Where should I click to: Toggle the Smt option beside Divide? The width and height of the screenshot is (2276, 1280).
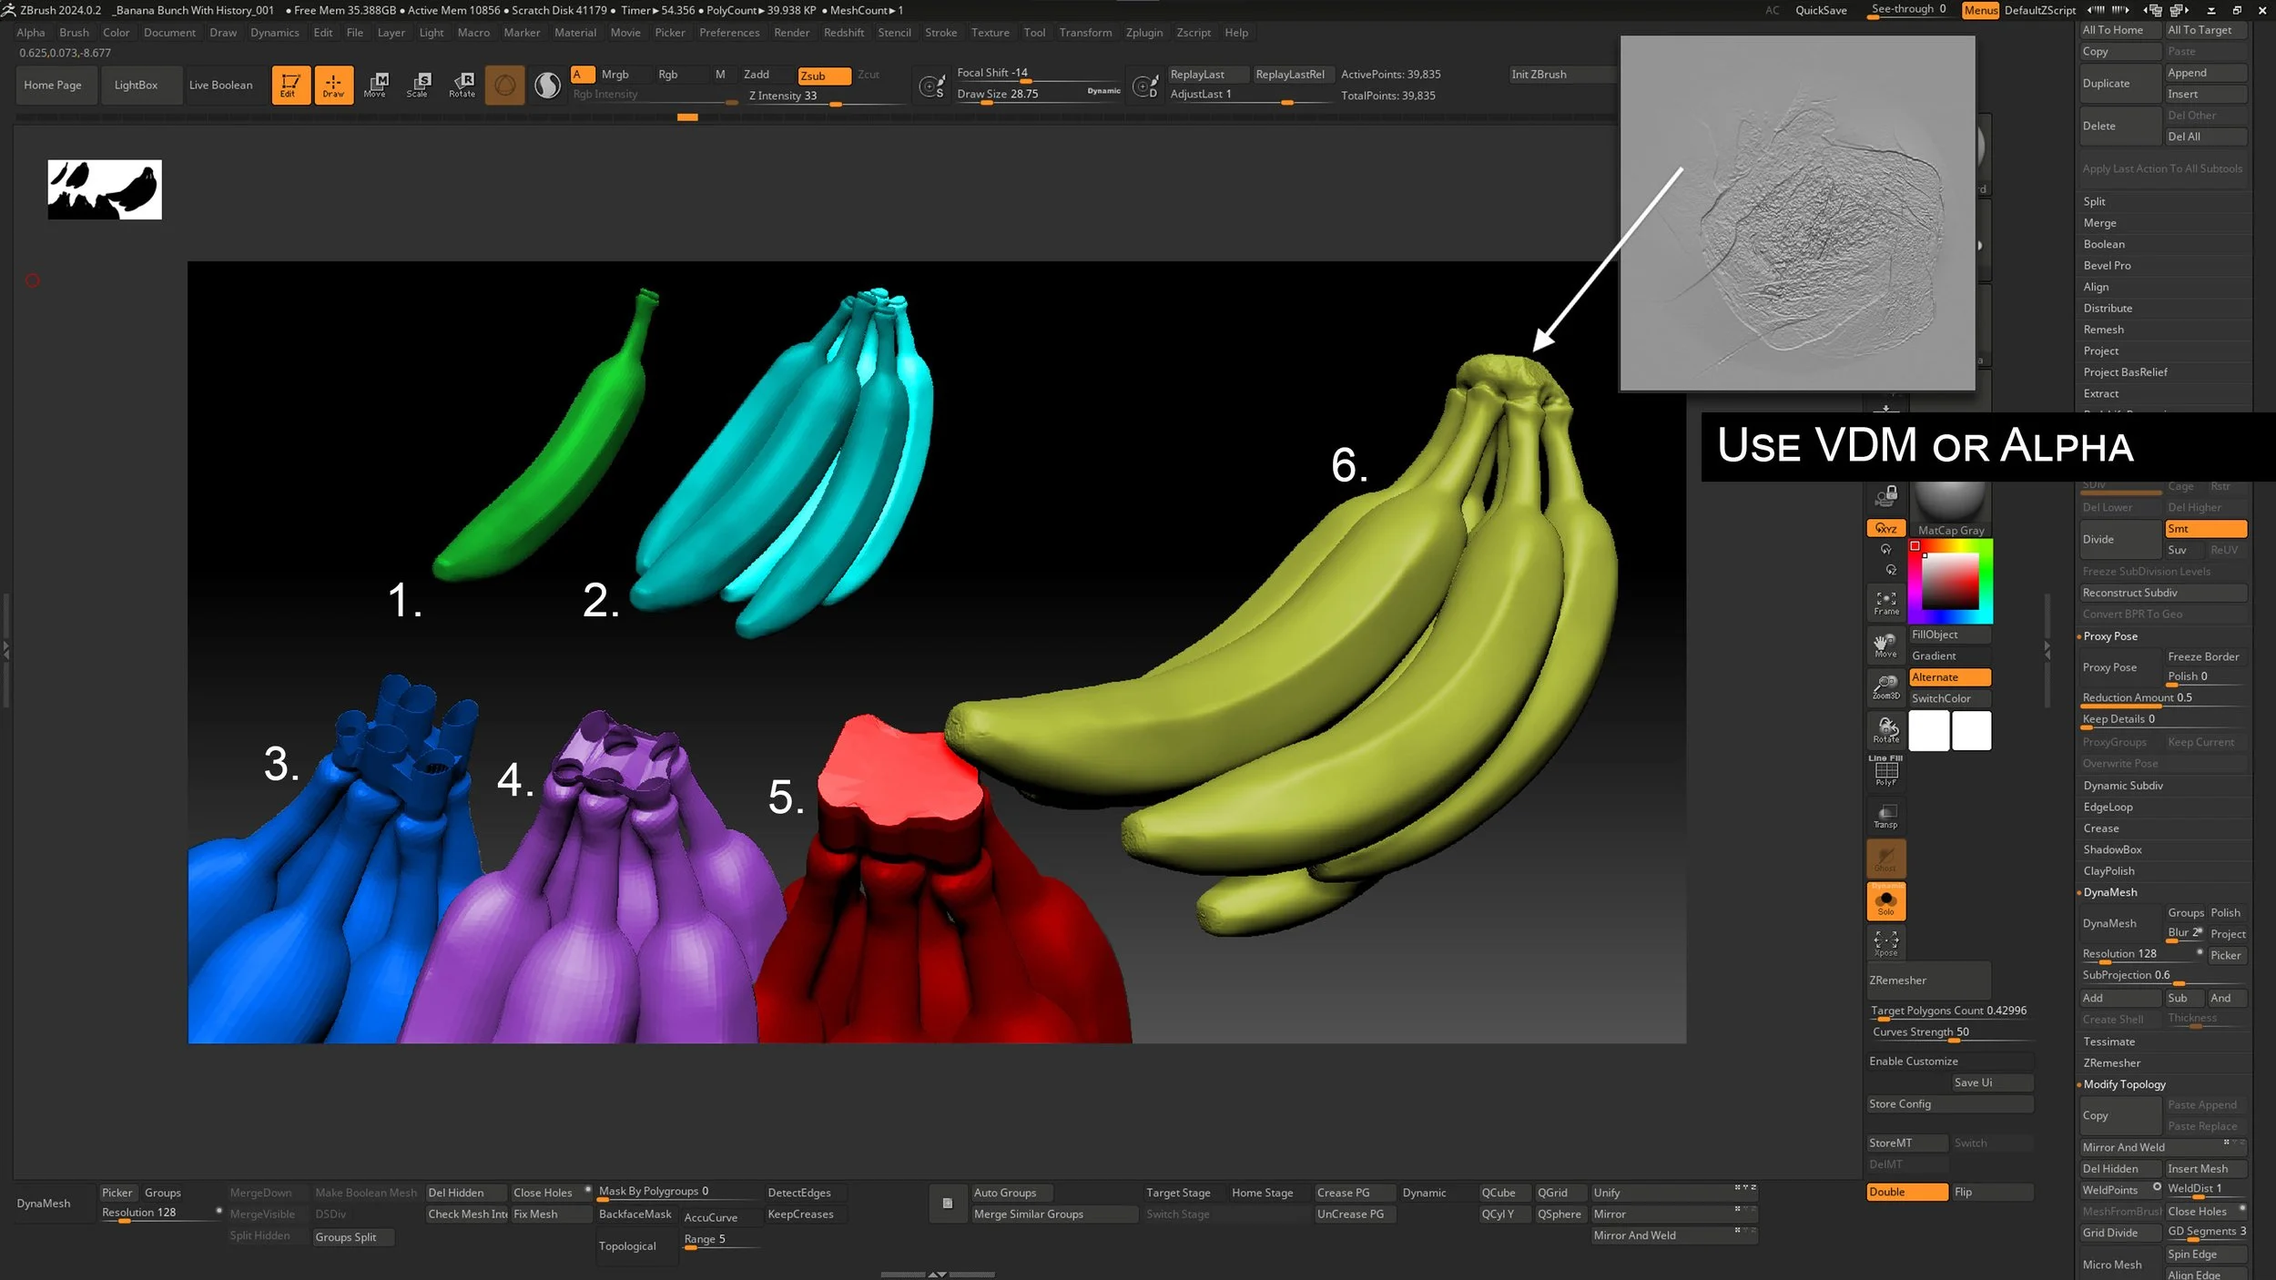(x=2204, y=529)
